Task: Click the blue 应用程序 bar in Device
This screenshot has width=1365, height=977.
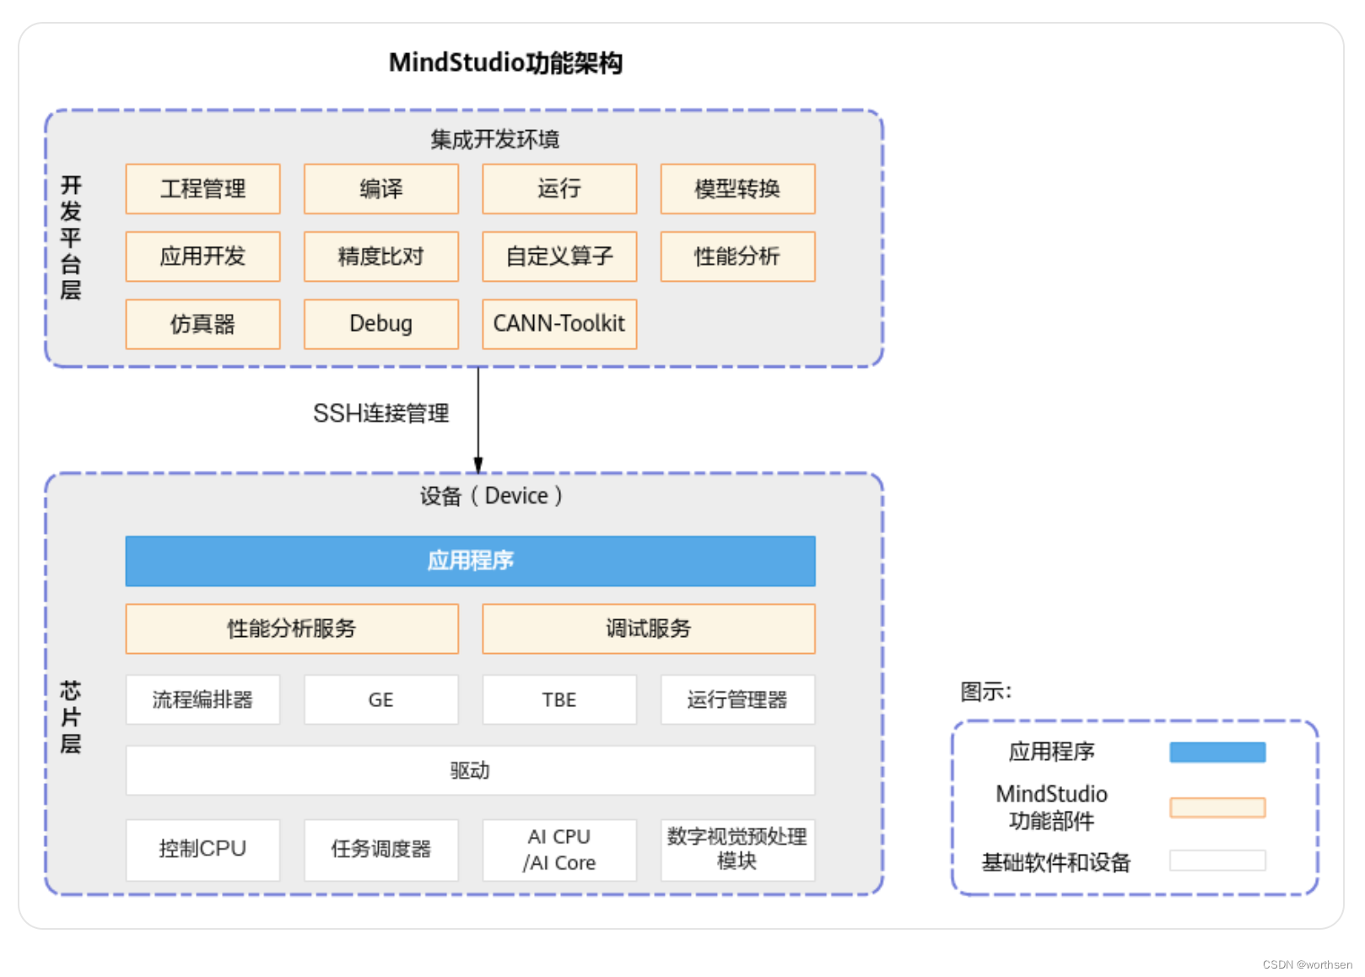Action: point(471,561)
